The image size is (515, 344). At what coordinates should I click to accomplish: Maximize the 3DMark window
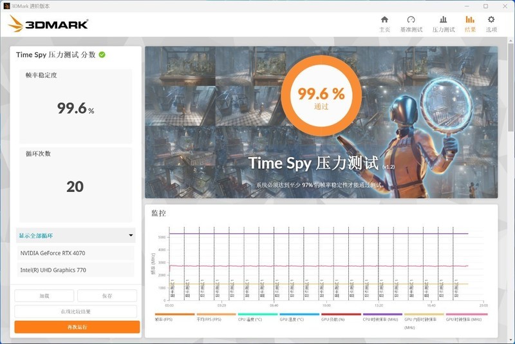[x=485, y=6]
